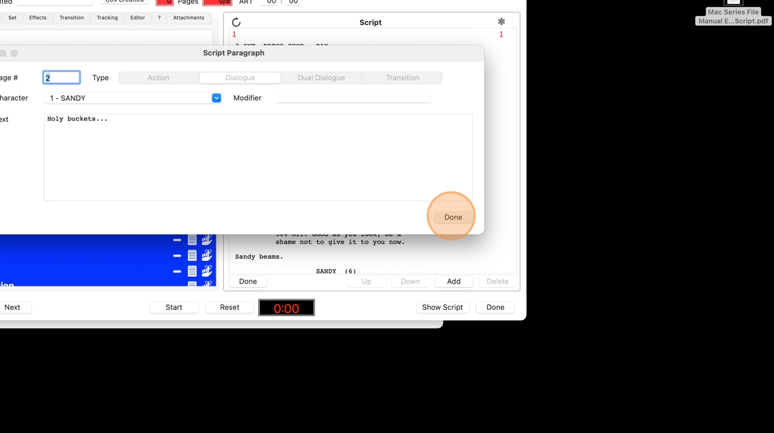Click the asterisk icon in Script panel header
774x433 pixels.
coord(501,21)
